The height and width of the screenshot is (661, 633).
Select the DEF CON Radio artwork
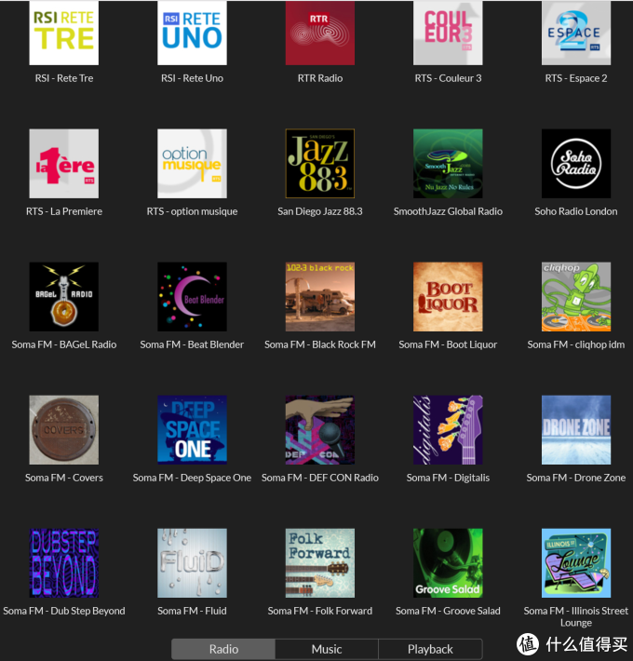pyautogui.click(x=320, y=430)
